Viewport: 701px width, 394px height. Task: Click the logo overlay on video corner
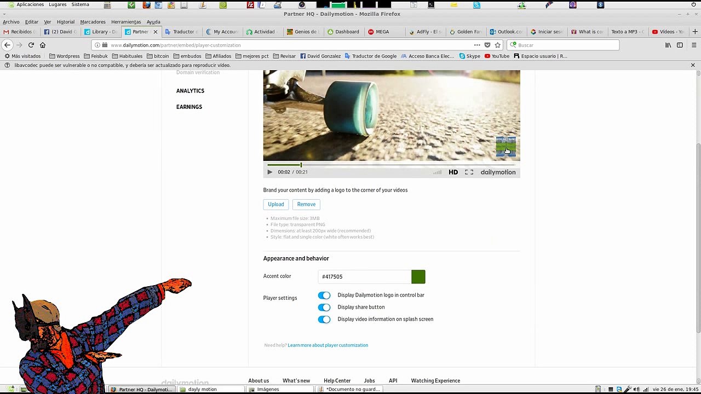point(506,147)
